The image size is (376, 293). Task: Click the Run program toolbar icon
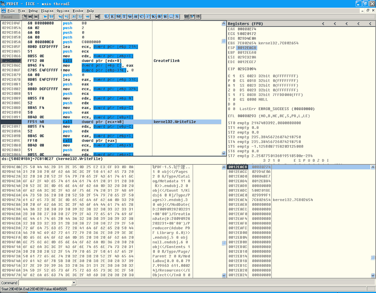[x=45, y=17]
